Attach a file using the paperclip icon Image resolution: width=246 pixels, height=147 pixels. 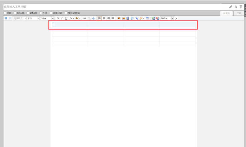(137, 18)
